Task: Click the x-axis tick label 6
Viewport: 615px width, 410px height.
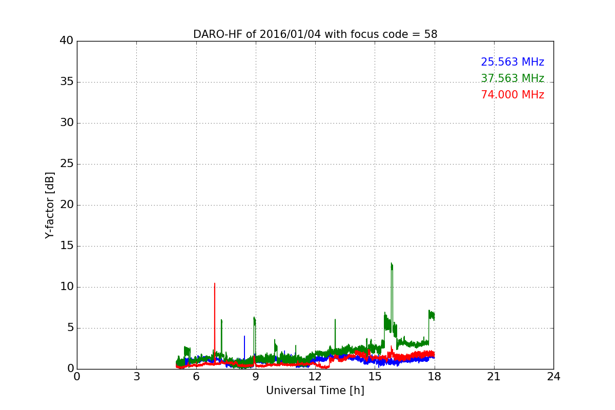Action: (196, 377)
